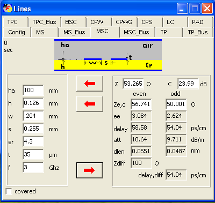Click the dB/m unit label
This screenshot has height=203, width=215.
197,140
